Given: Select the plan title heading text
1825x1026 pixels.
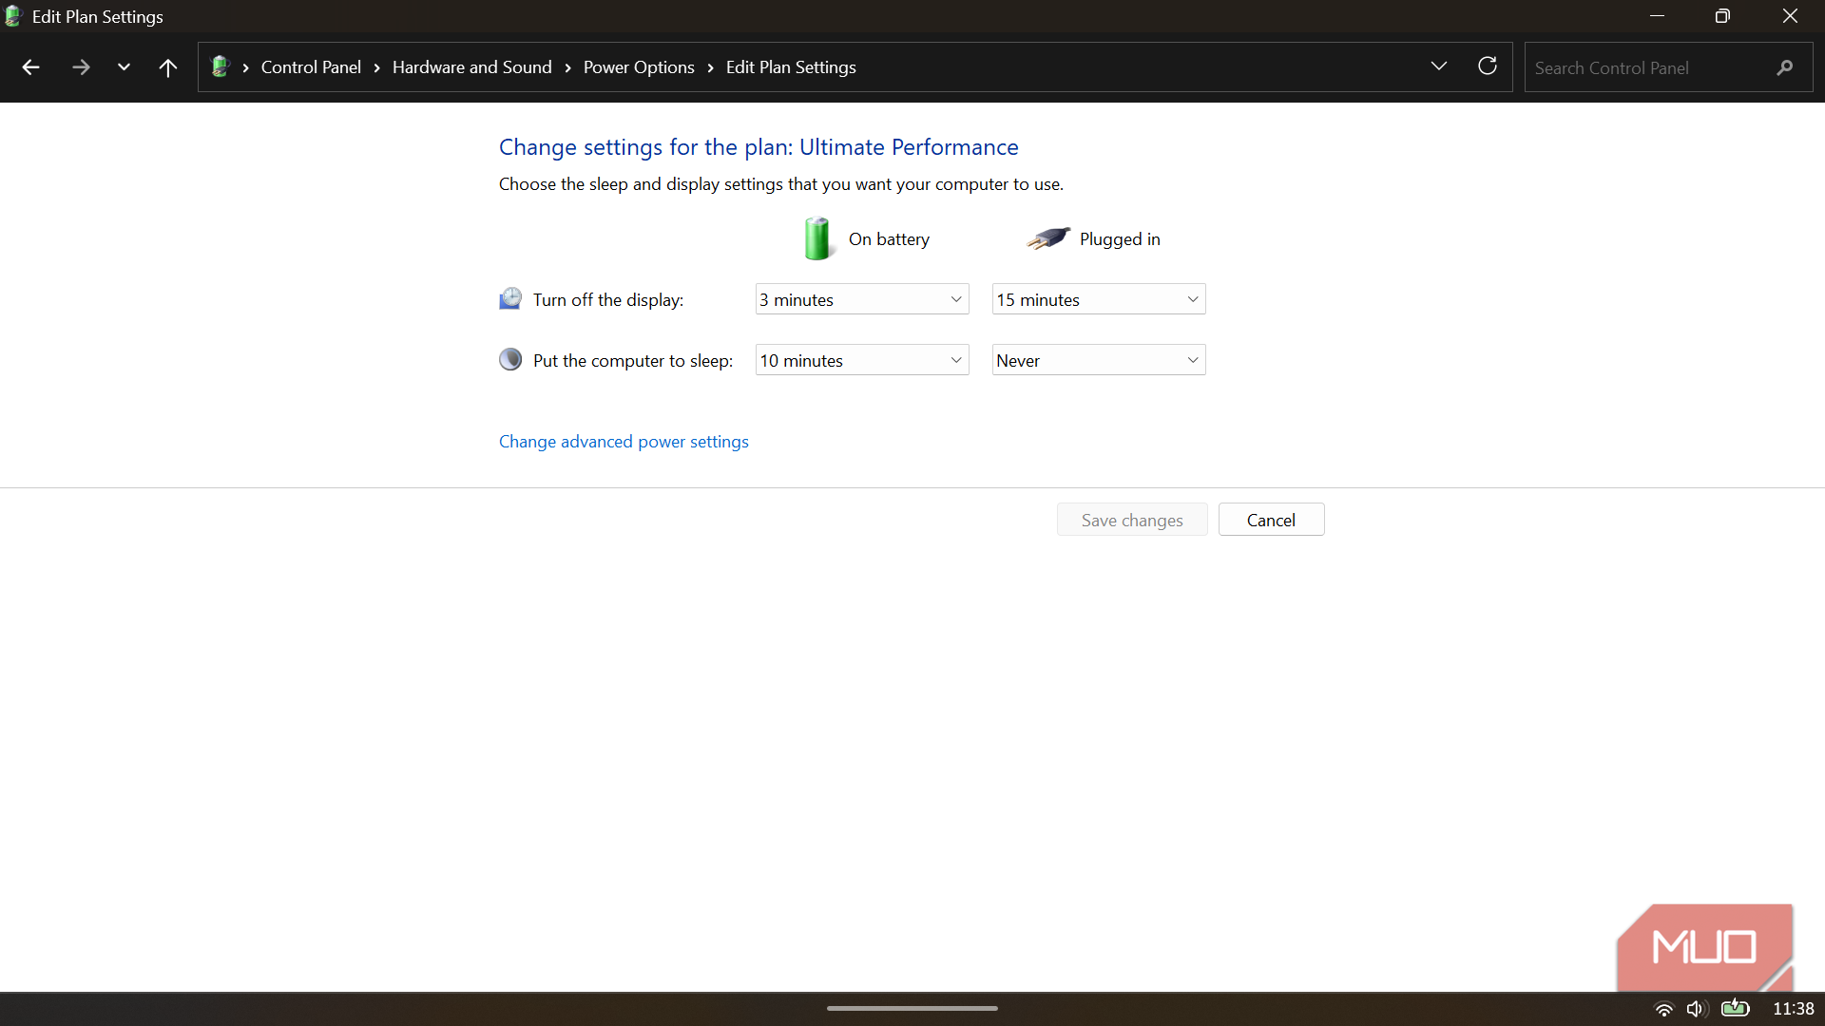Looking at the screenshot, I should (759, 147).
